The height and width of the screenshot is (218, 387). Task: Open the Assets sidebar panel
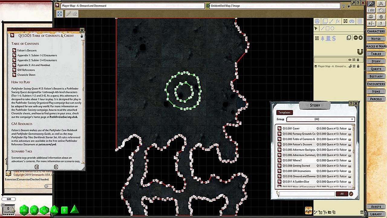coord(376,207)
